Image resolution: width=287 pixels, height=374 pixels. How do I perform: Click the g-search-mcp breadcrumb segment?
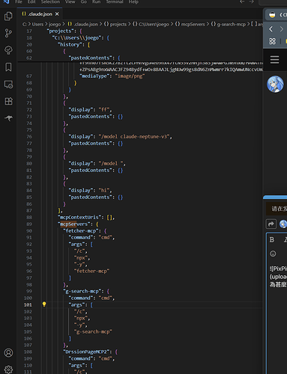tap(229, 24)
